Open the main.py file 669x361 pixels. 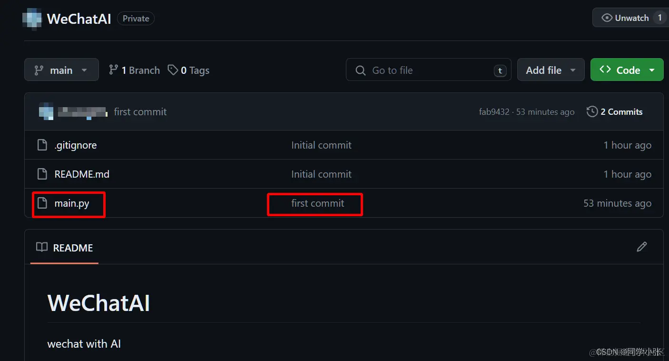72,203
